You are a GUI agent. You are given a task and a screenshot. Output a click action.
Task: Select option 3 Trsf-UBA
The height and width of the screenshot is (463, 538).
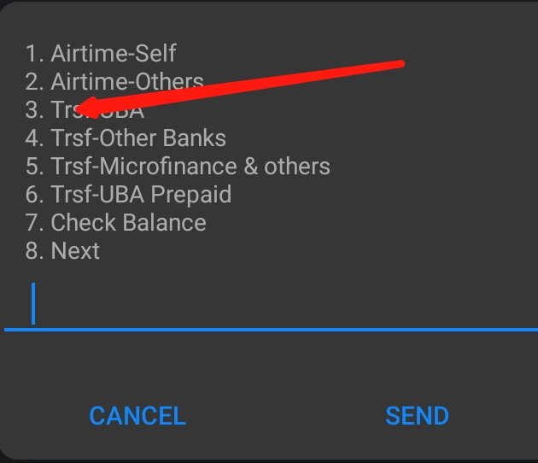[x=85, y=110]
